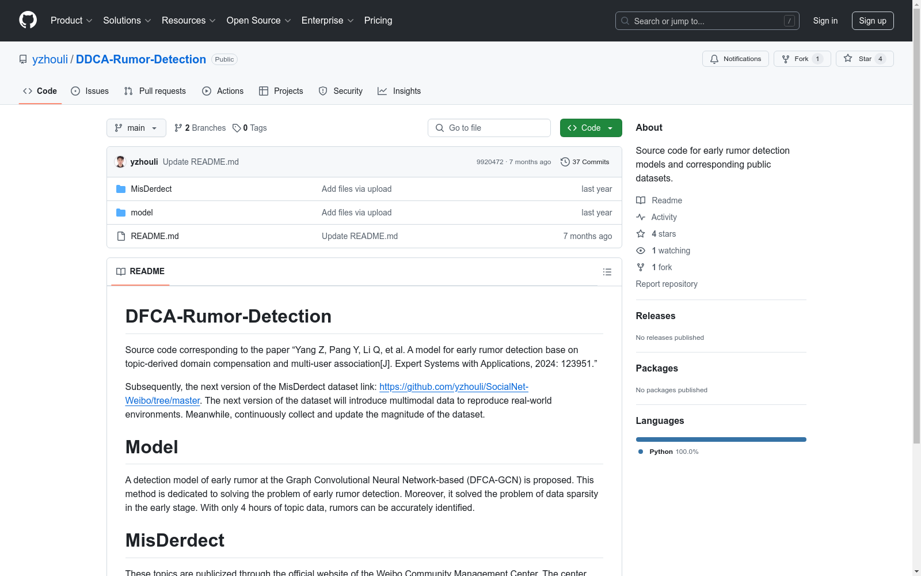Click the search magnifier icon in header

tap(625, 21)
